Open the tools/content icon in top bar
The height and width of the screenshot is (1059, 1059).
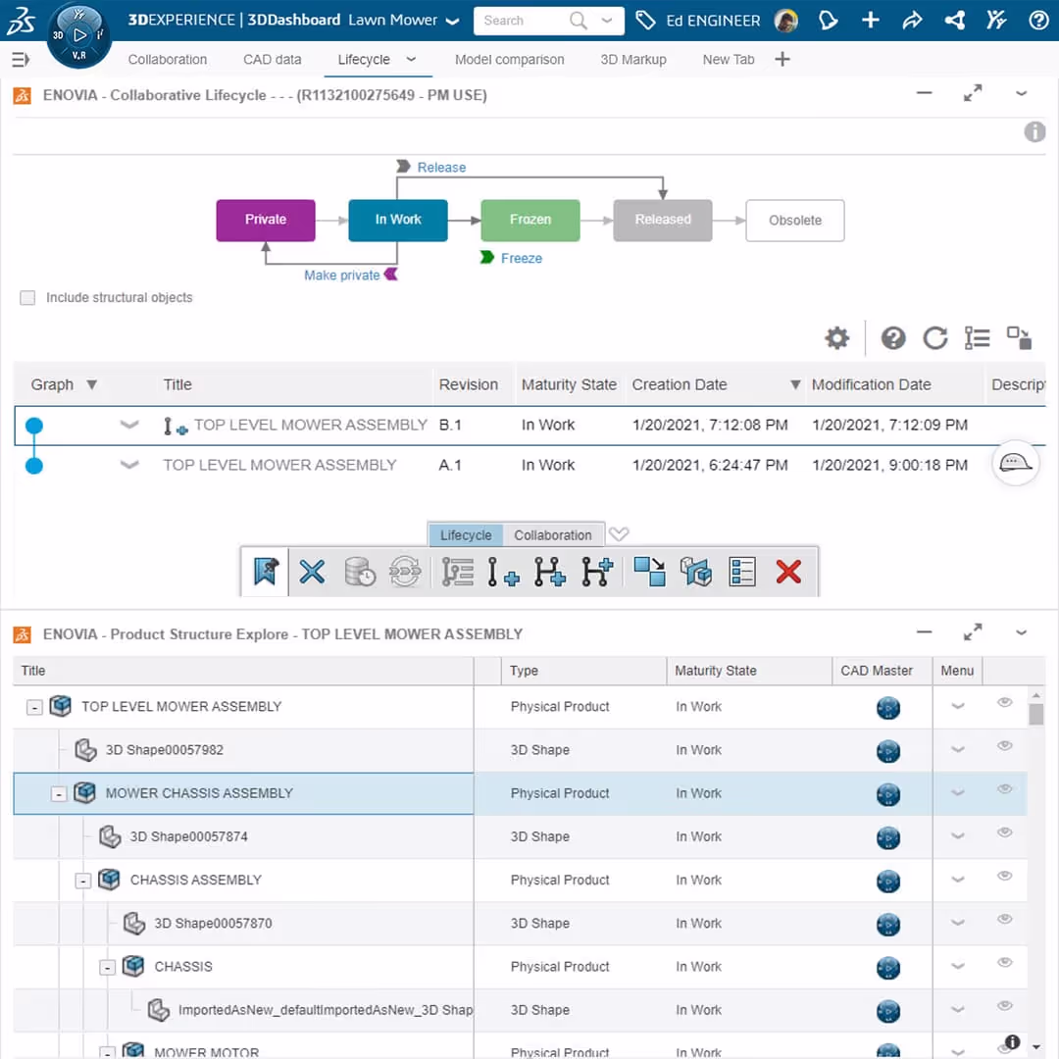(996, 21)
